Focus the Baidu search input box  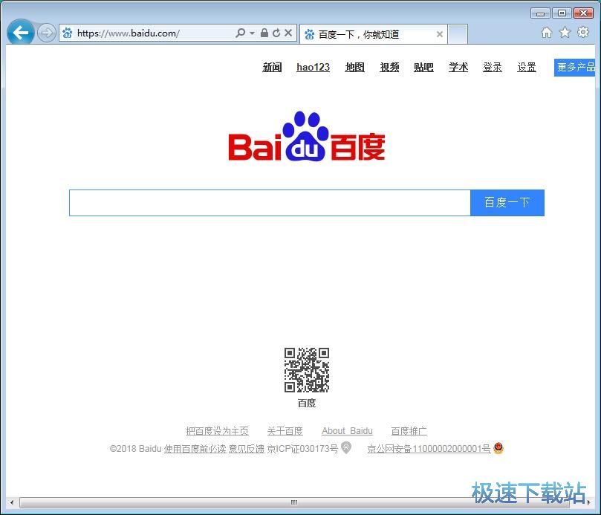click(x=270, y=203)
